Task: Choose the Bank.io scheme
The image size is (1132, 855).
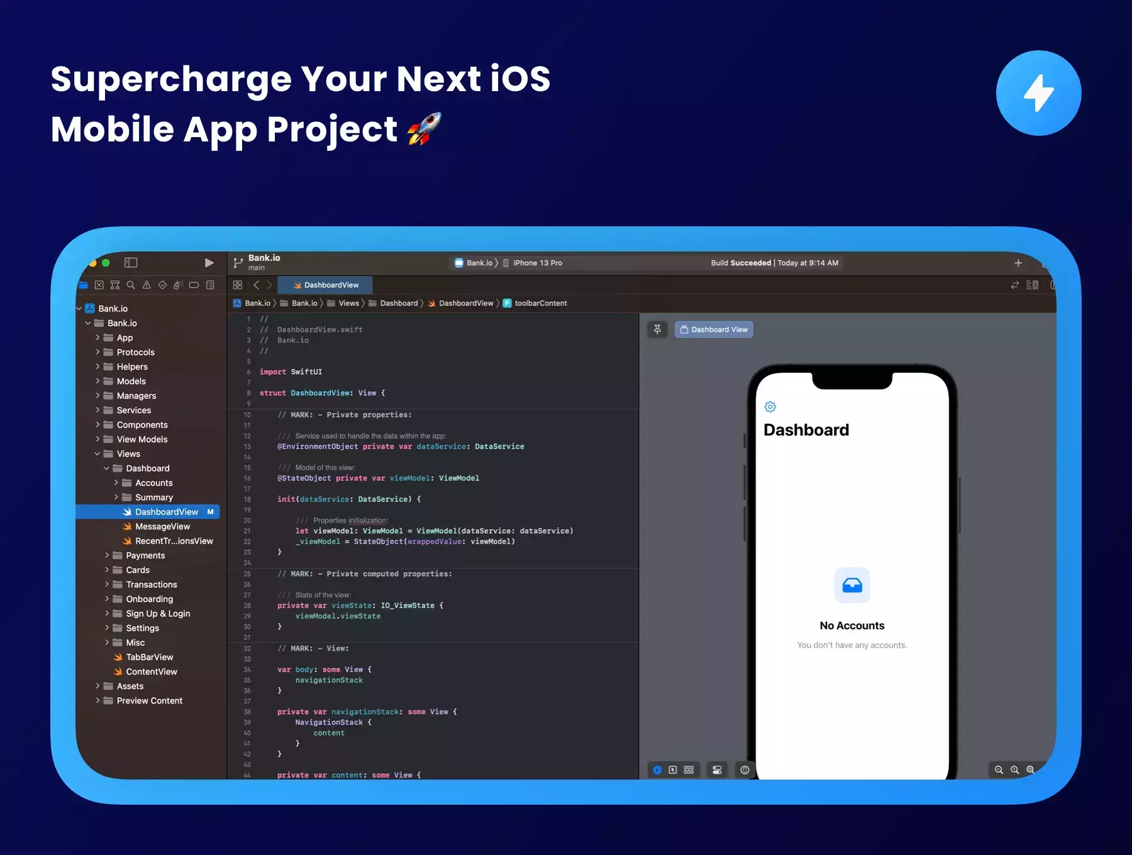Action: coord(474,263)
